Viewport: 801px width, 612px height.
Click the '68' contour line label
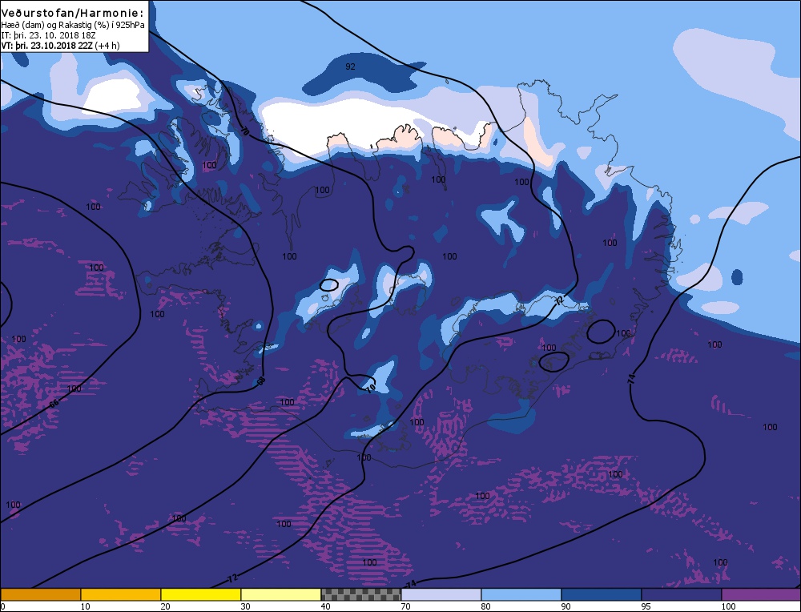tap(261, 380)
